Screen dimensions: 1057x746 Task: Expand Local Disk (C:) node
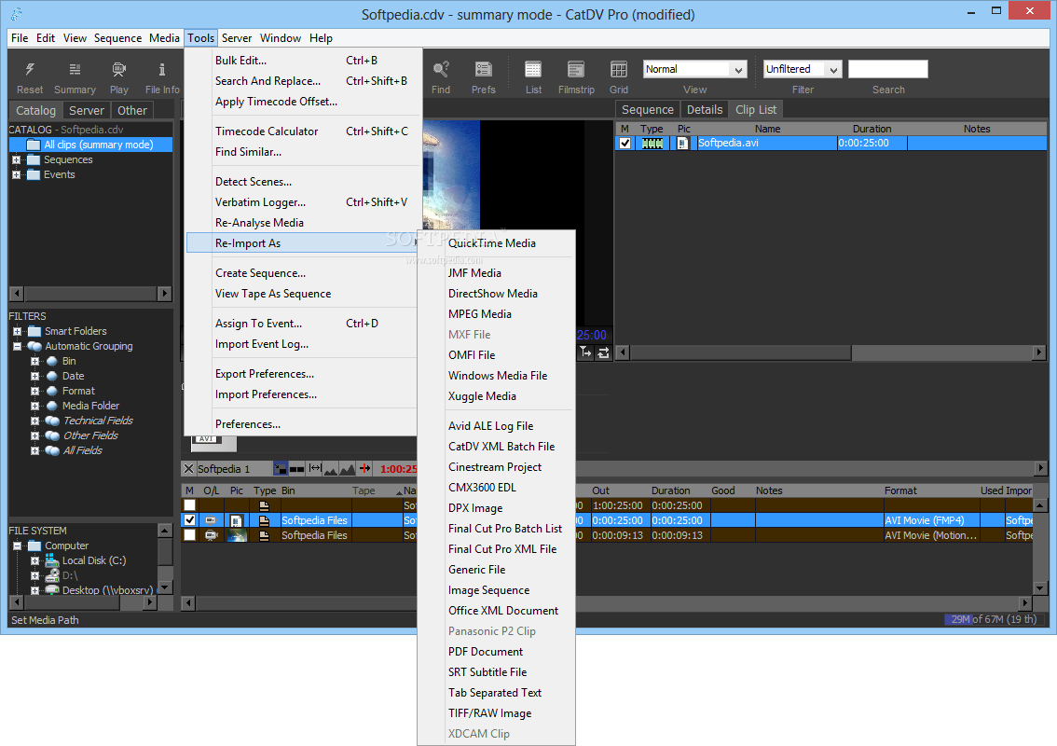[34, 560]
